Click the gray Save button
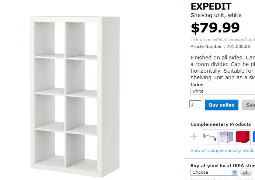Screen dimensions: 255x180 click(249, 105)
